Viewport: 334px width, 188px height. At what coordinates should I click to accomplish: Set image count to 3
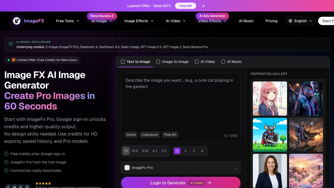tap(194, 151)
